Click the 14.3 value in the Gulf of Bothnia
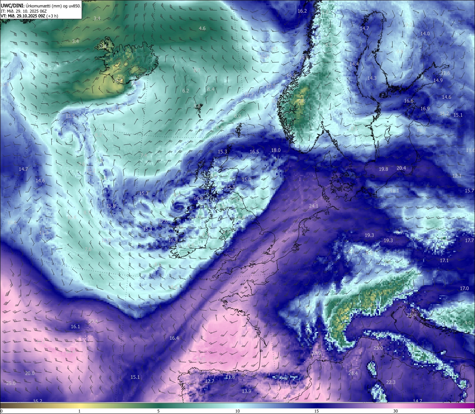This screenshot has height=414, width=475. 372,78
